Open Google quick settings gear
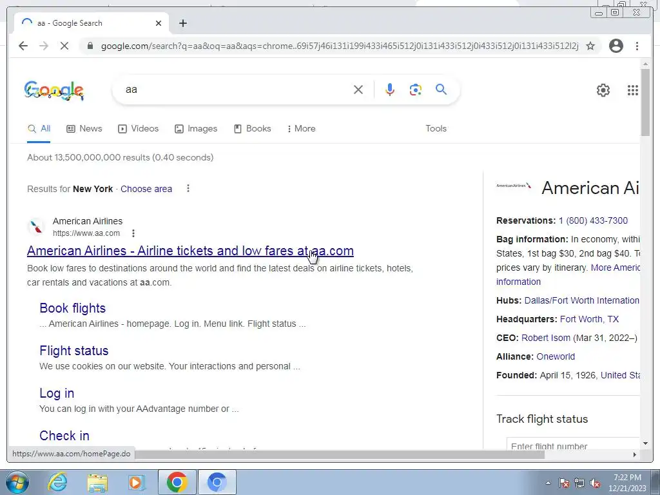 tap(603, 90)
